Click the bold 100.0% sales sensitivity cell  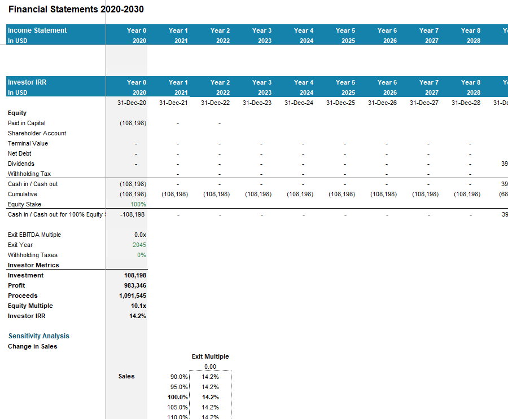(178, 397)
